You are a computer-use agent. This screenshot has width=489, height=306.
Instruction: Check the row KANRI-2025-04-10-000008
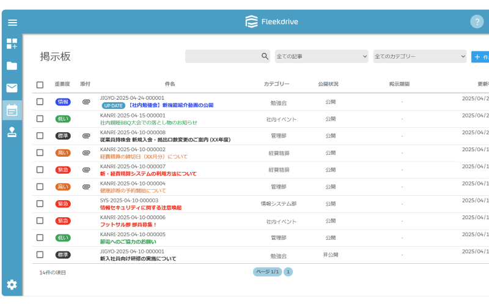[40, 136]
